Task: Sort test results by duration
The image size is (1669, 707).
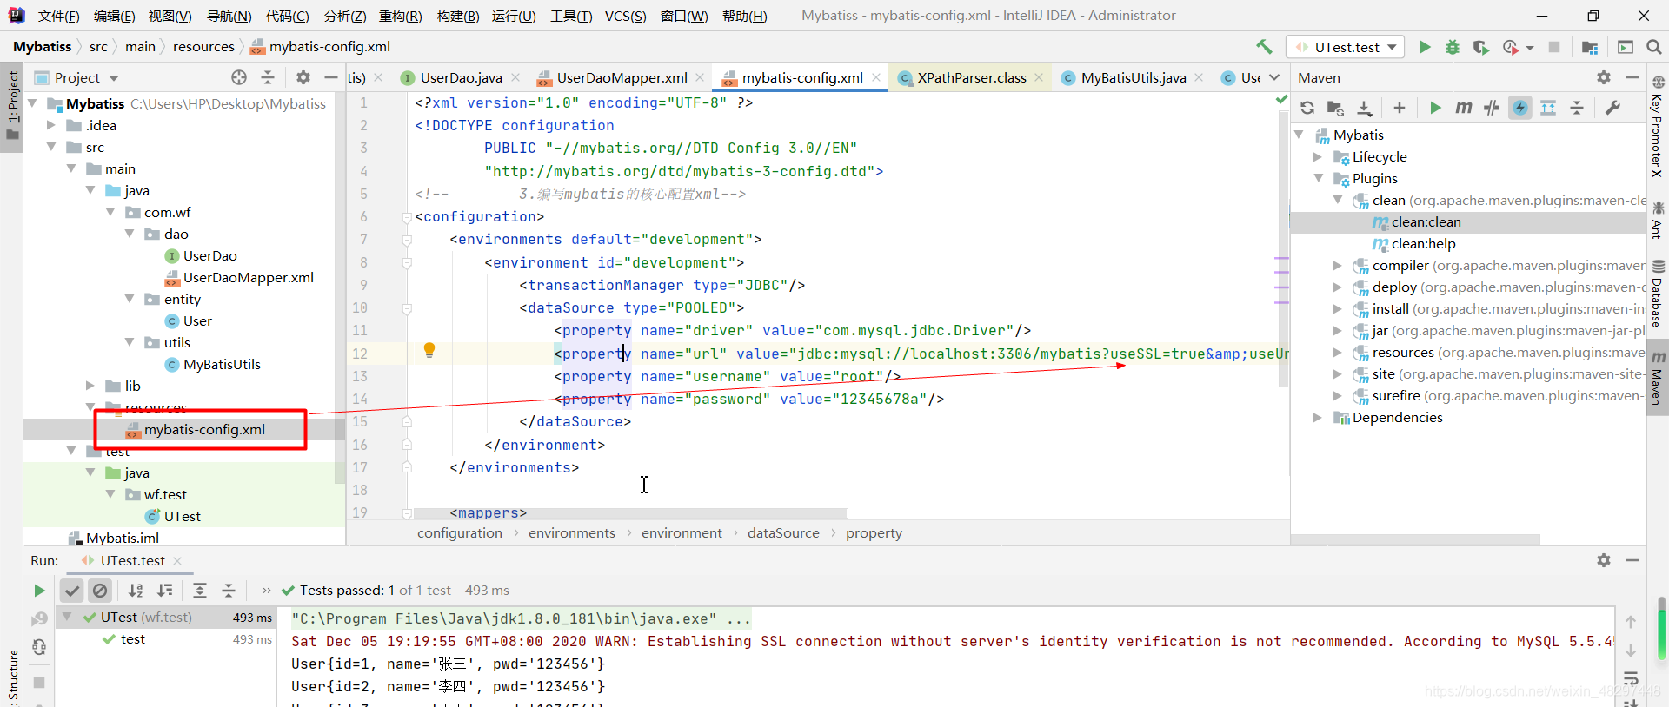Action: (165, 591)
